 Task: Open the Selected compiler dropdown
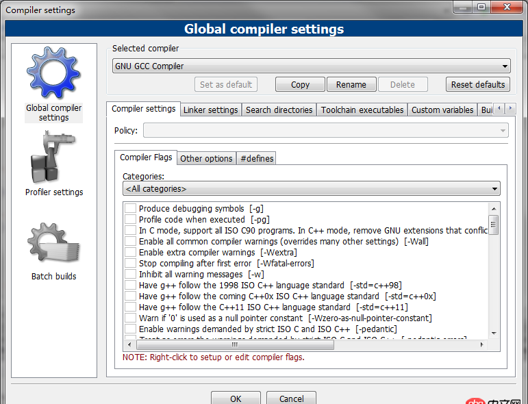point(312,66)
